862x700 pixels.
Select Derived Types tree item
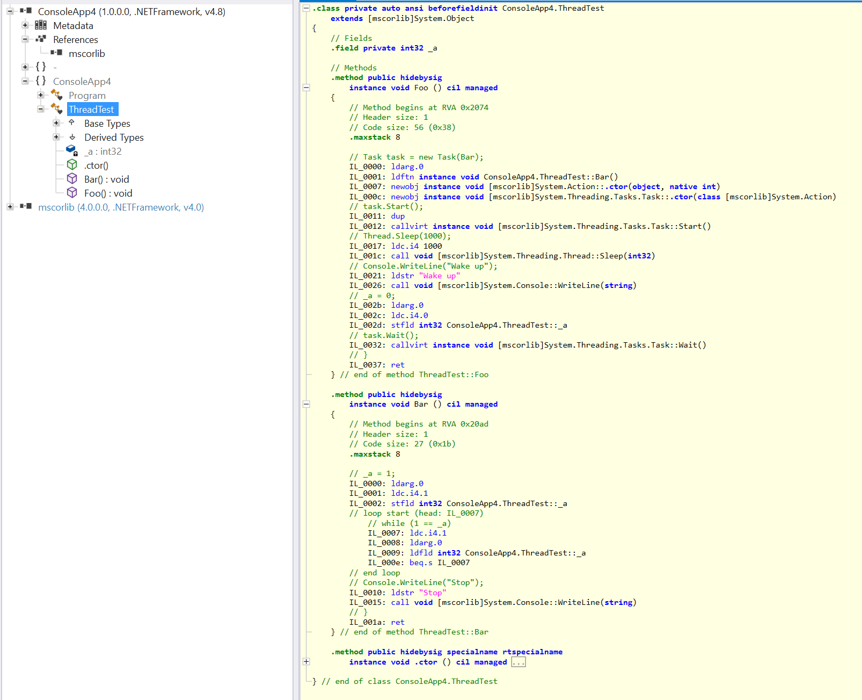(114, 138)
